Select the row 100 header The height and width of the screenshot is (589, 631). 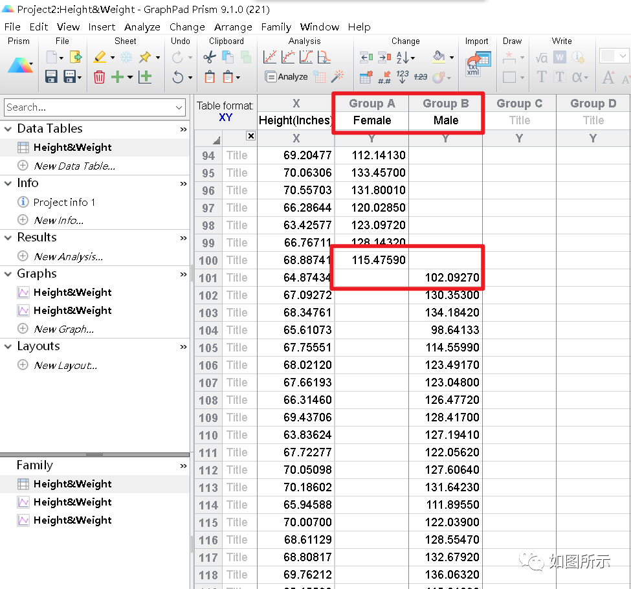coord(208,260)
